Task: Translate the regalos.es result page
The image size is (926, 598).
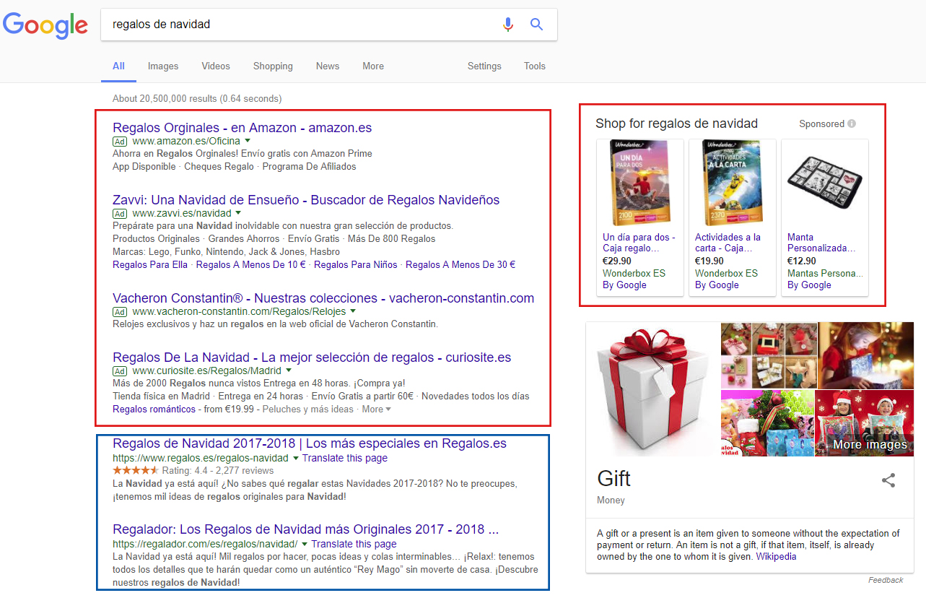Action: (345, 458)
